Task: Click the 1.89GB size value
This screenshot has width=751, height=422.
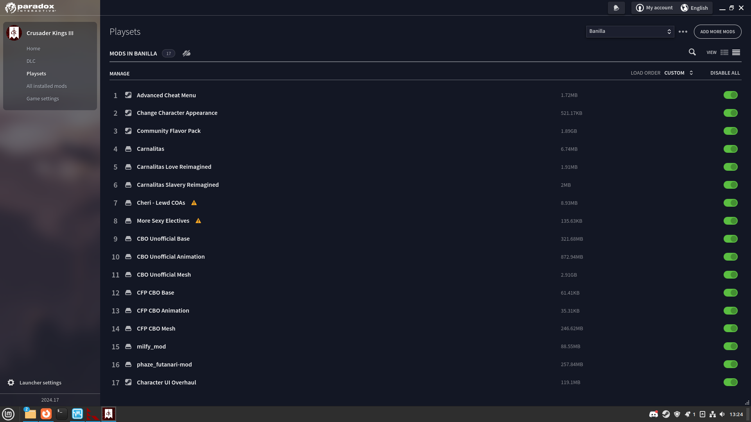Action: (x=569, y=131)
